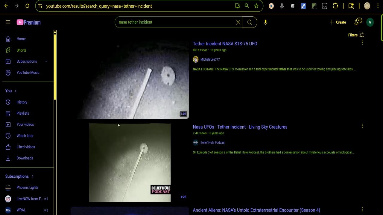Open the Watch later list
The width and height of the screenshot is (383, 215).
(x=25, y=136)
